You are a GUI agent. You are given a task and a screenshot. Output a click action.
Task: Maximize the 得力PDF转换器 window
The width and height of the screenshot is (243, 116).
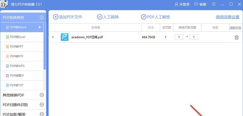pyautogui.click(x=231, y=4)
